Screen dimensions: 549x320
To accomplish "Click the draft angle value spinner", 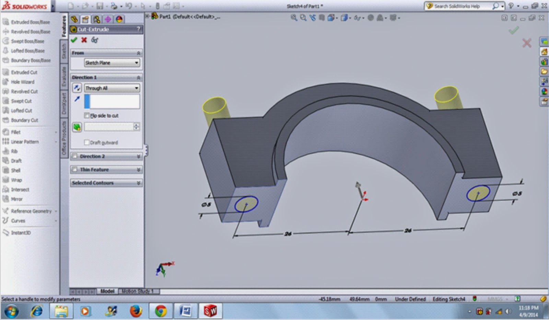I will (137, 127).
